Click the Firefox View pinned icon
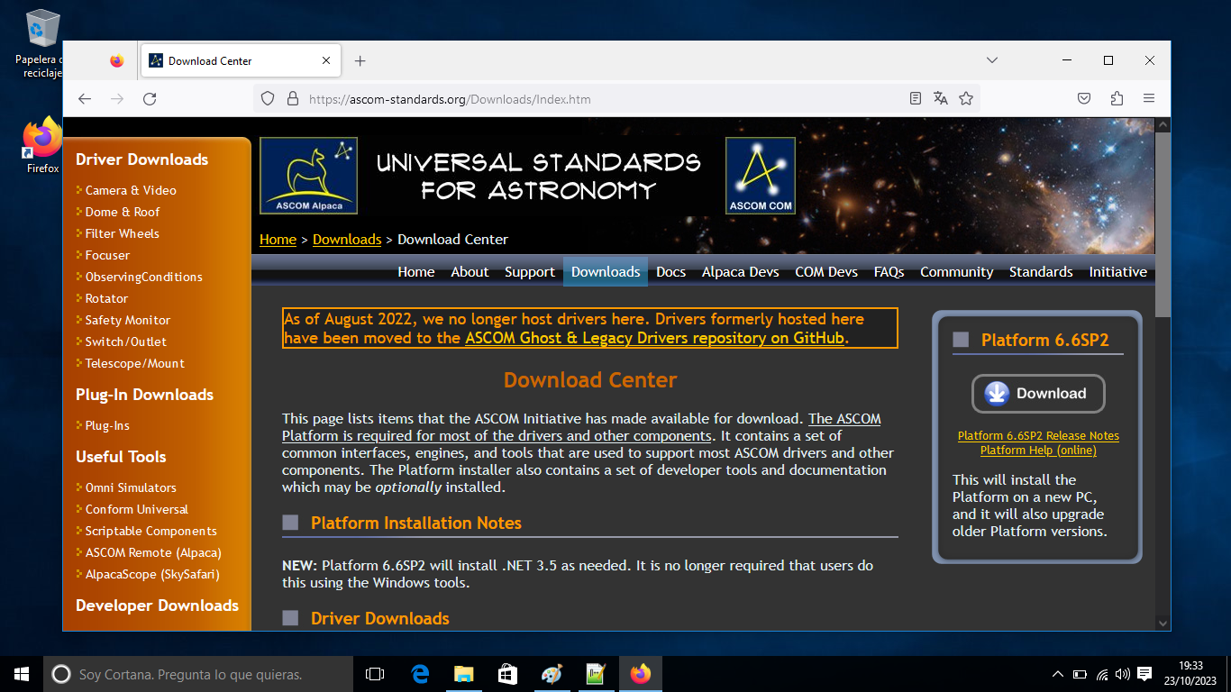 (117, 60)
